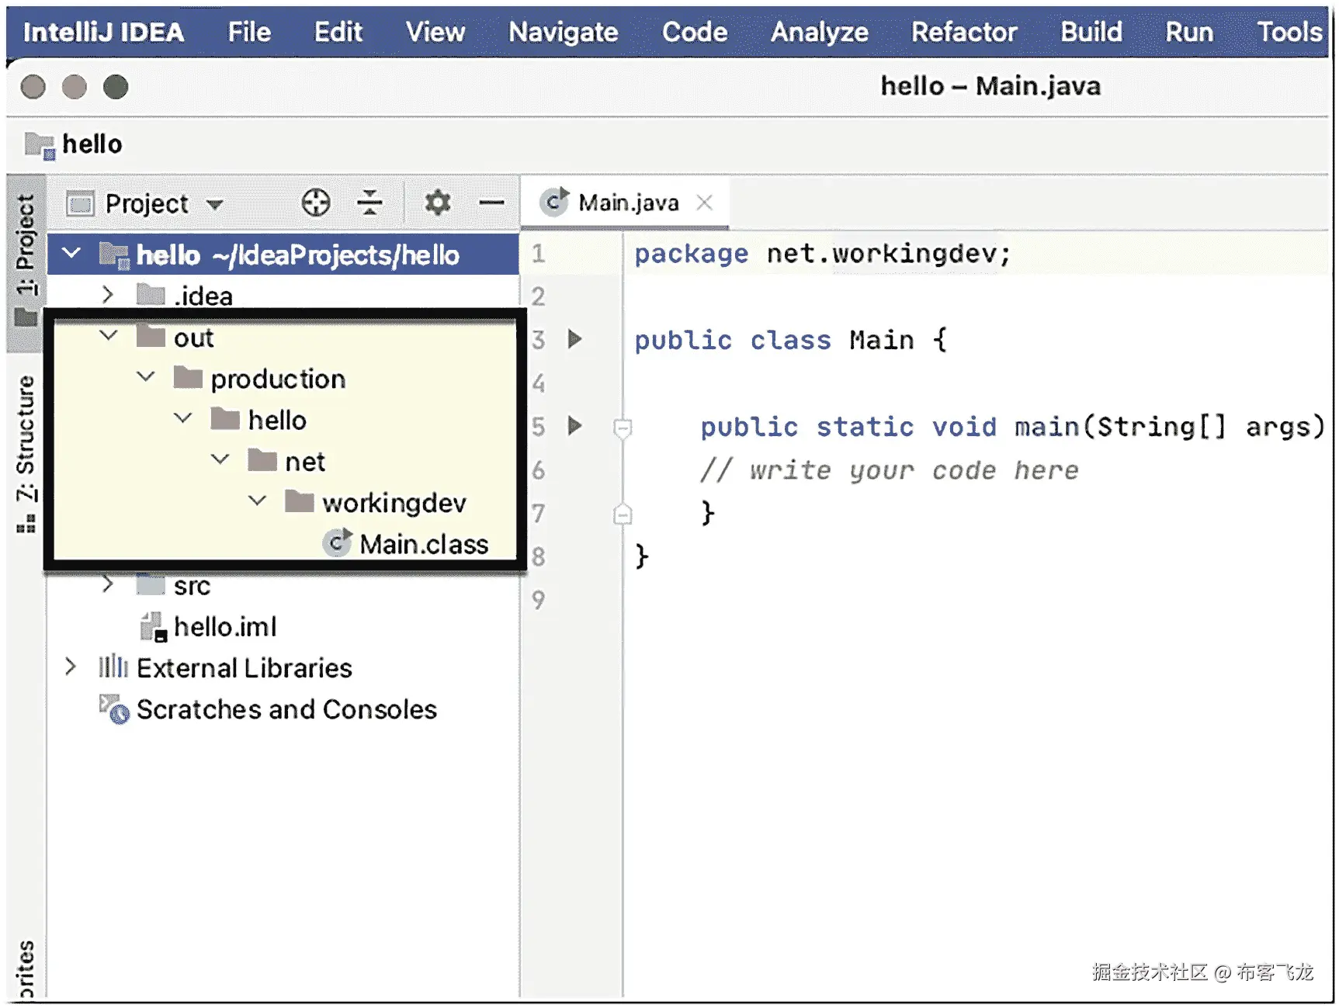Screen dimensions: 1339x1008
Task: Select the External Libraries label
Action: 245,668
